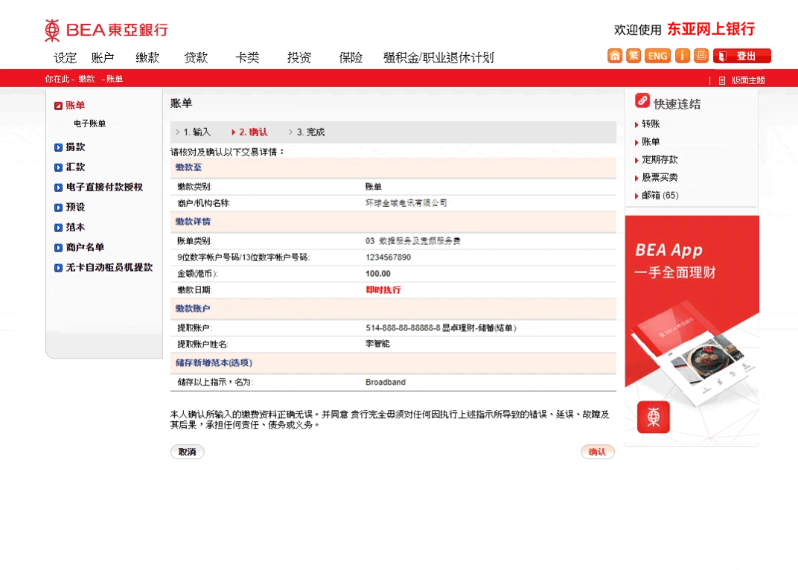Click the BEA App promotional banner
The width and height of the screenshot is (798, 570).
click(x=692, y=331)
